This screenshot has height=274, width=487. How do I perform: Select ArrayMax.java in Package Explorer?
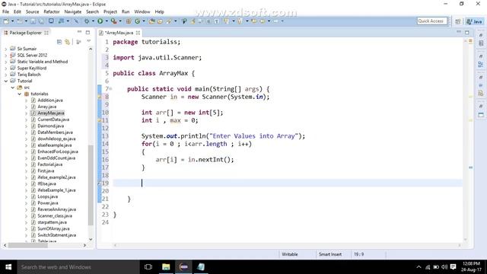[x=51, y=113]
